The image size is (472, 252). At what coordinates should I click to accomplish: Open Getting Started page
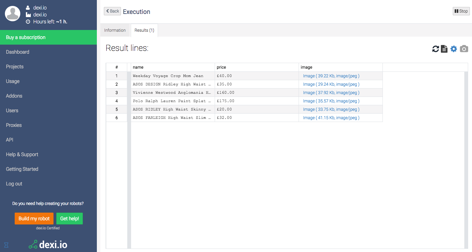pyautogui.click(x=22, y=169)
